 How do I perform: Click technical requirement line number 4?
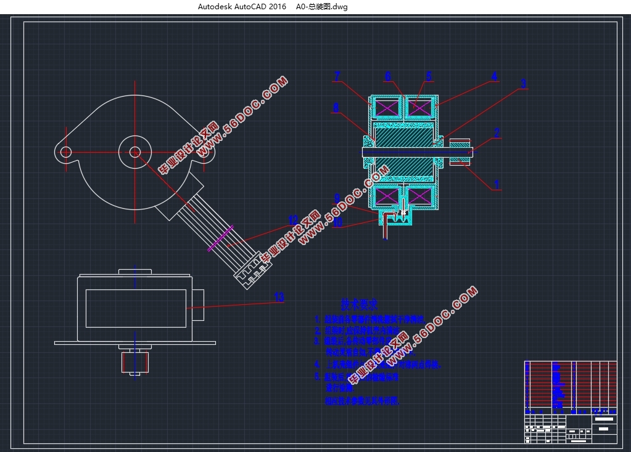click(377, 365)
